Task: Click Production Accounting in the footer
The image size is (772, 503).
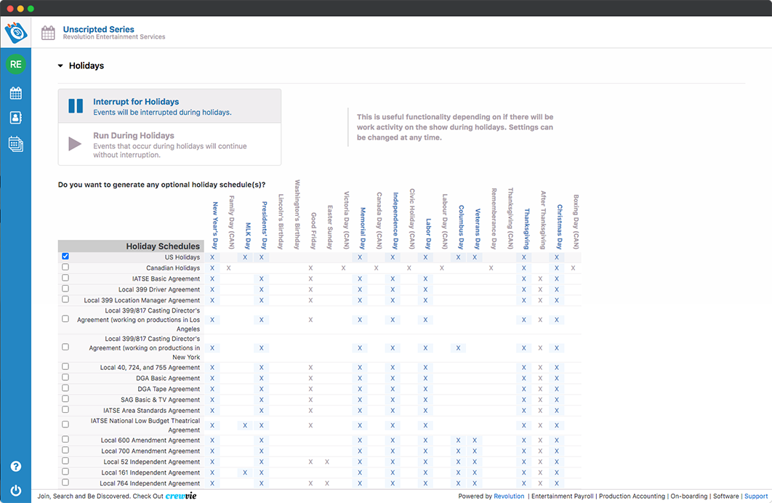Action: tap(632, 496)
